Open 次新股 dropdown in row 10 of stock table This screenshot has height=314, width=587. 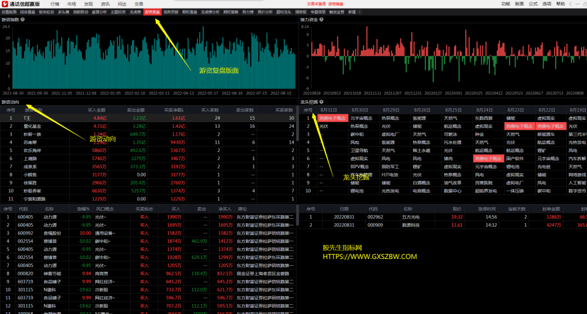tap(102, 290)
